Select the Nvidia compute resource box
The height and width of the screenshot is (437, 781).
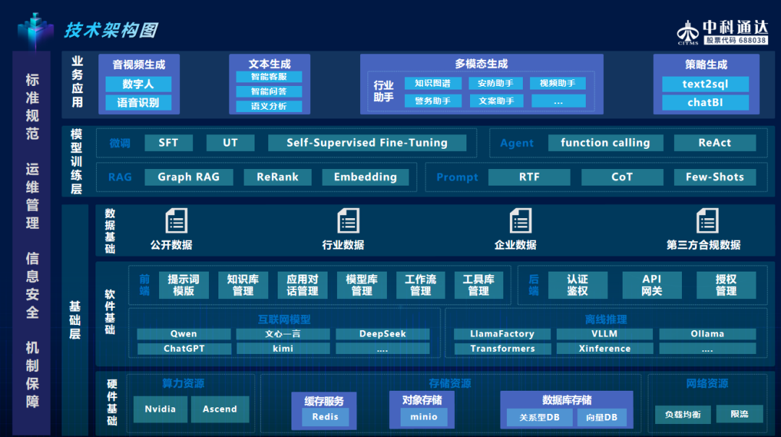pos(160,410)
